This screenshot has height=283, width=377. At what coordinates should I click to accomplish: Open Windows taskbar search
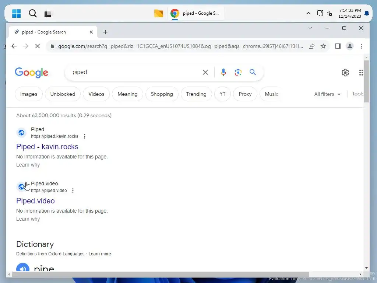[33, 14]
